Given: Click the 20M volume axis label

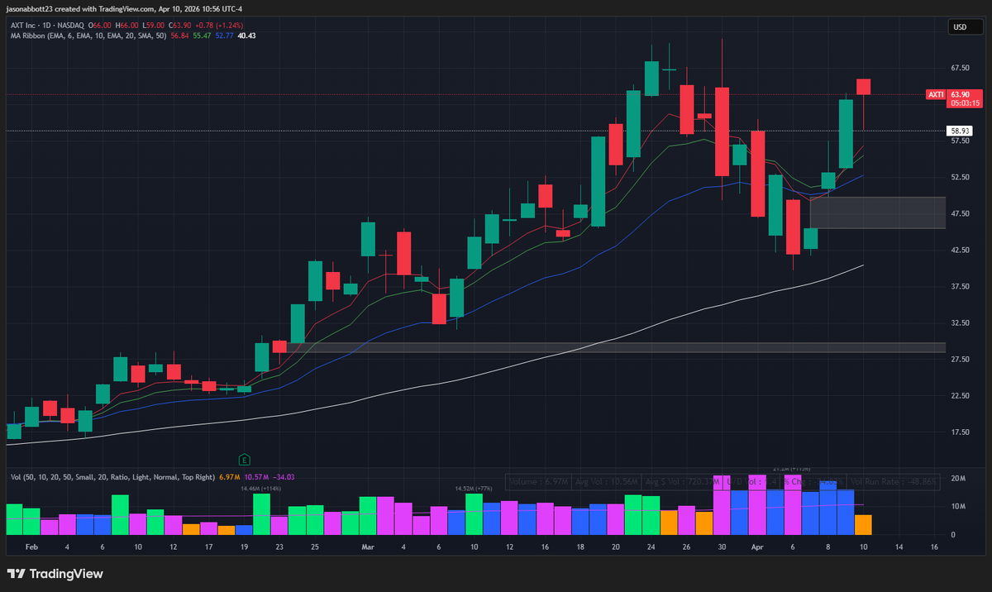Looking at the screenshot, I should coord(959,479).
